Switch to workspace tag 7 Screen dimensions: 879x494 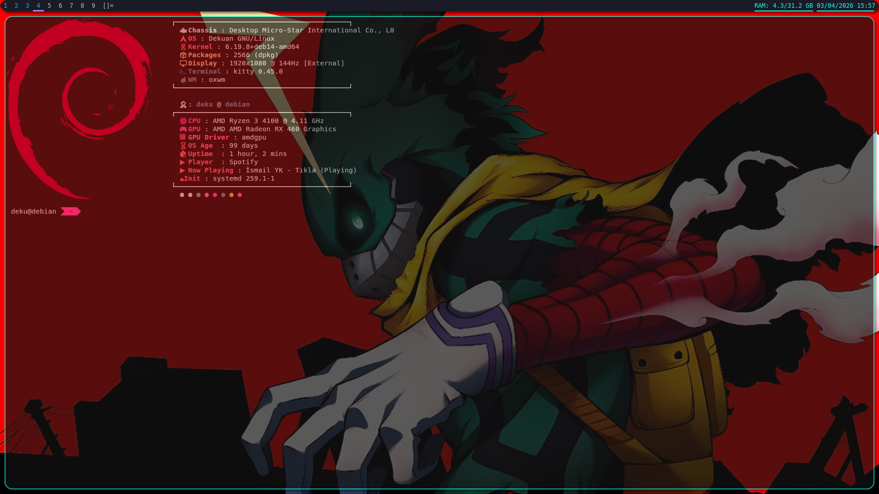pos(71,5)
